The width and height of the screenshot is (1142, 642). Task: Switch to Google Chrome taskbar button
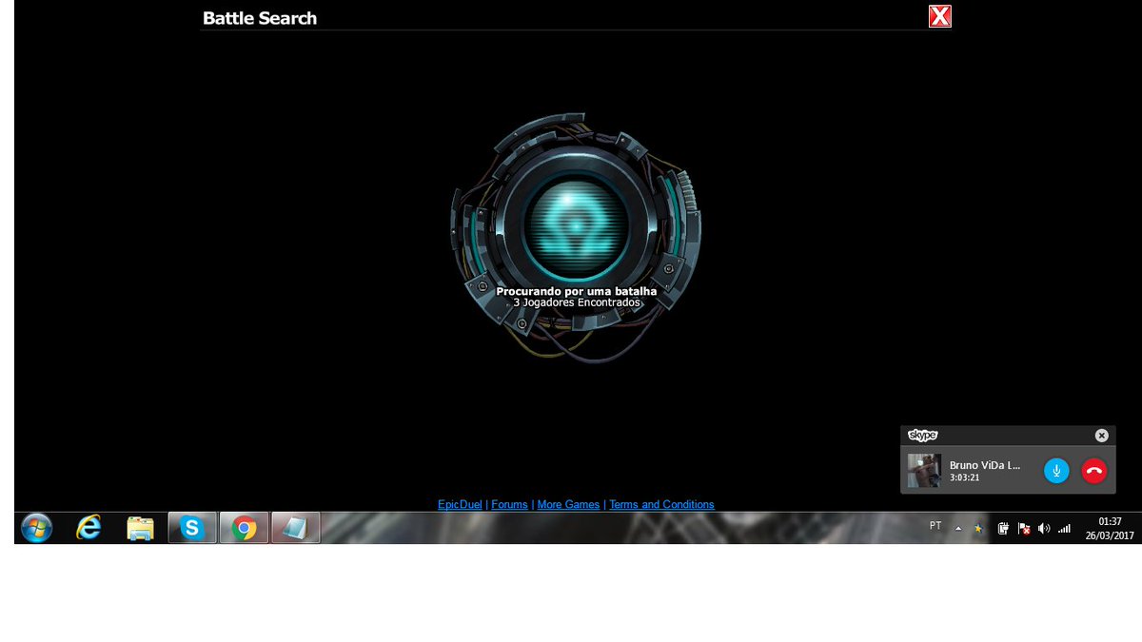tap(244, 528)
